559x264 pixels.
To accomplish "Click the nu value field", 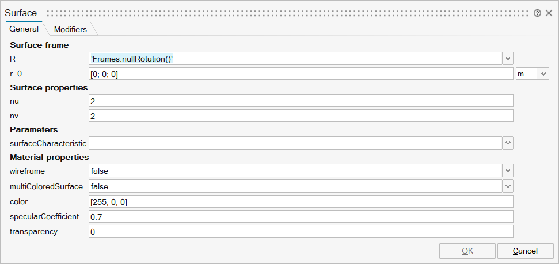I will 301,101.
